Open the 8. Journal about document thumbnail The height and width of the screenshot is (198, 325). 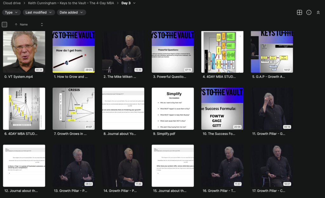[x=123, y=109]
